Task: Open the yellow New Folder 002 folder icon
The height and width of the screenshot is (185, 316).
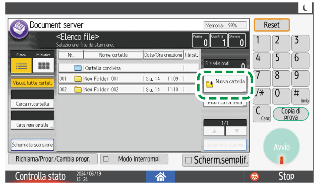Action: tap(78, 89)
